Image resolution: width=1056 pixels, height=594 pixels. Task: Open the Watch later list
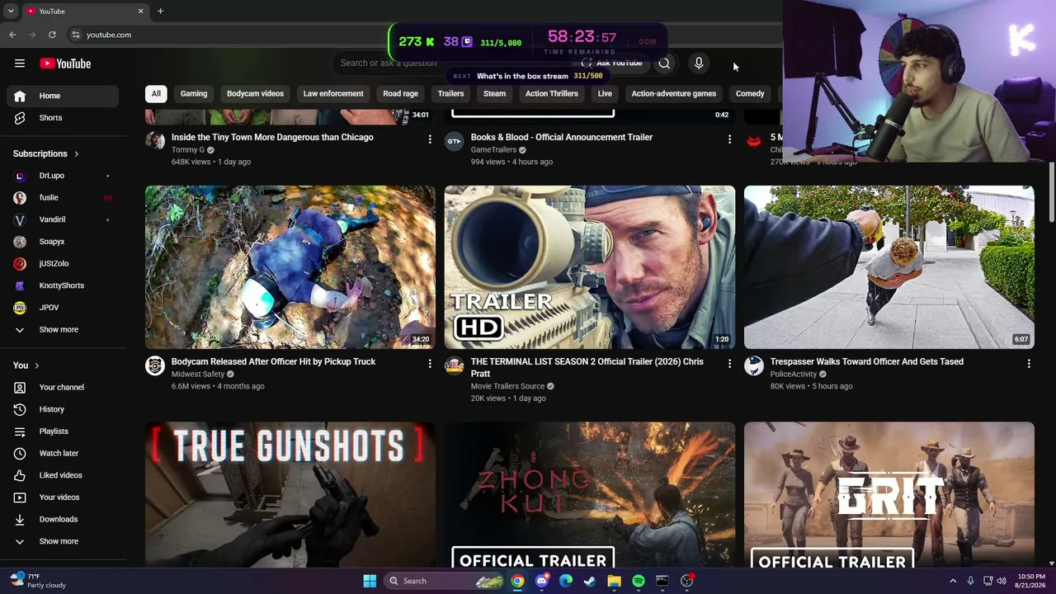coord(63,453)
